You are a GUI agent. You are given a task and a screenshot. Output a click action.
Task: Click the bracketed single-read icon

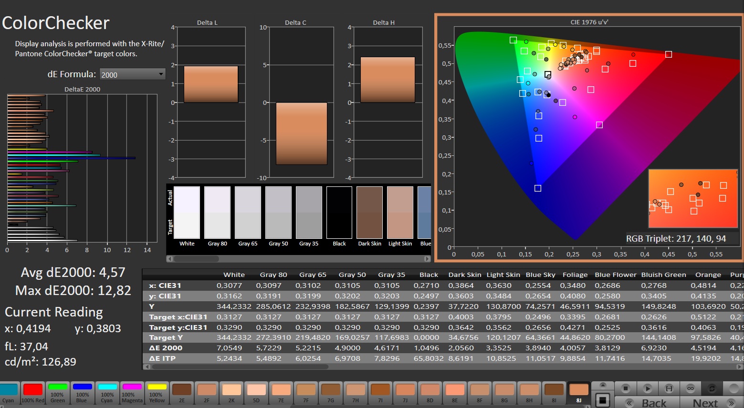coord(669,388)
